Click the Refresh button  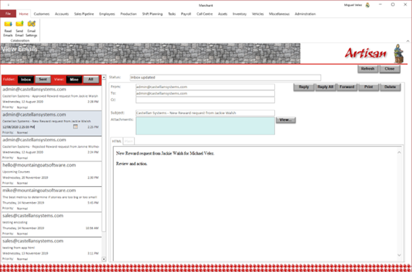[368, 69]
